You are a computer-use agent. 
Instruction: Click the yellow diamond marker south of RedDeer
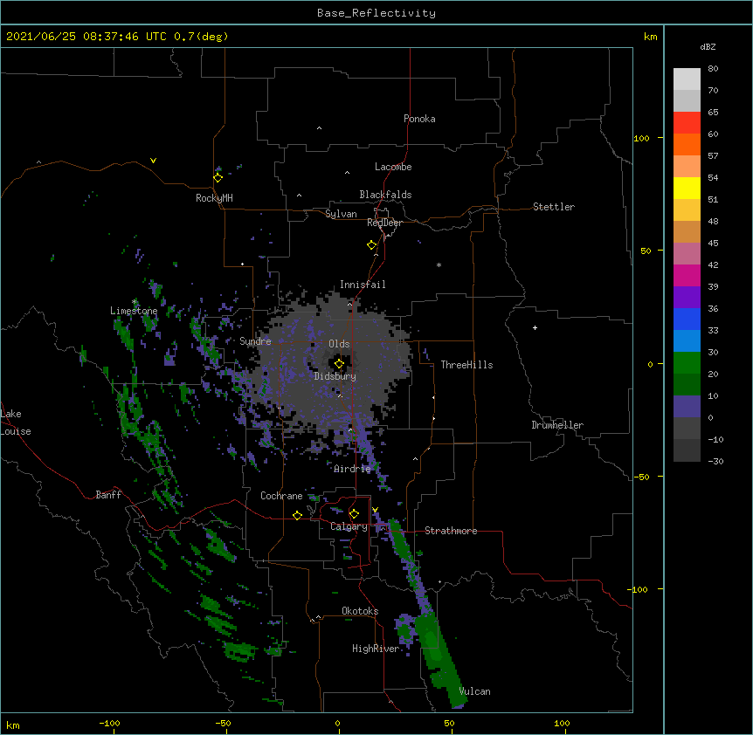click(372, 245)
